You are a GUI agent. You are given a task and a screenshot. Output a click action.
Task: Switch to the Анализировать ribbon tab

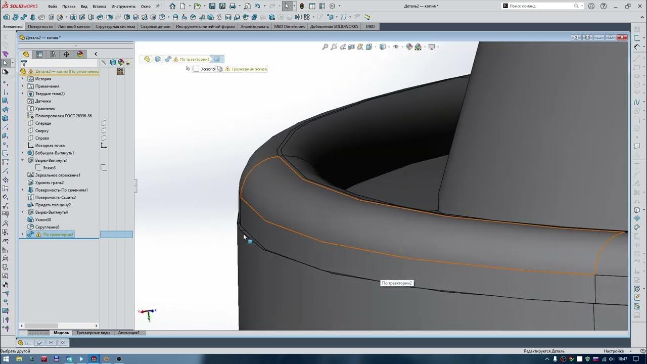[255, 26]
